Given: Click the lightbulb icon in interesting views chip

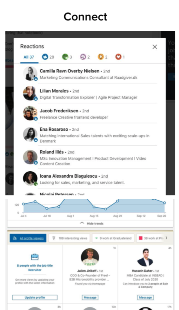Looking at the screenshot, I should point(54,238).
